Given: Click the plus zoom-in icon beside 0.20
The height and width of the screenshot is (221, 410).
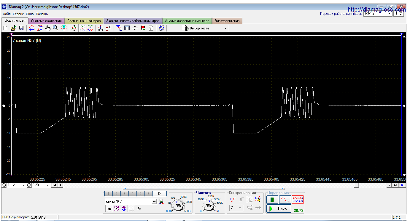Looking at the screenshot, I should [x=29, y=185].
